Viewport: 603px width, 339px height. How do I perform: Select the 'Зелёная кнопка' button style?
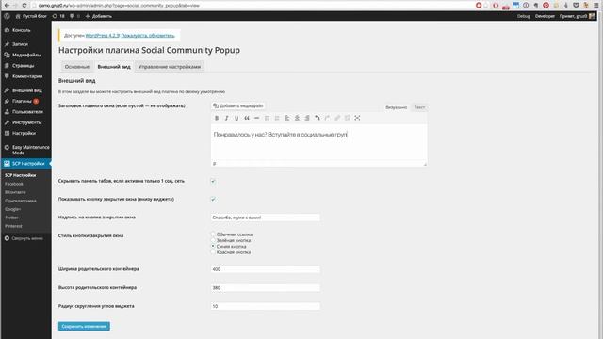point(213,240)
